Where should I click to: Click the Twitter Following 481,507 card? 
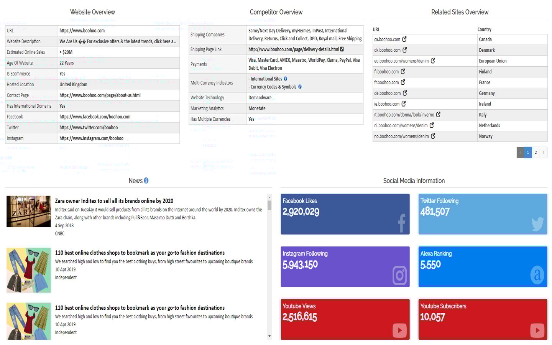[483, 214]
